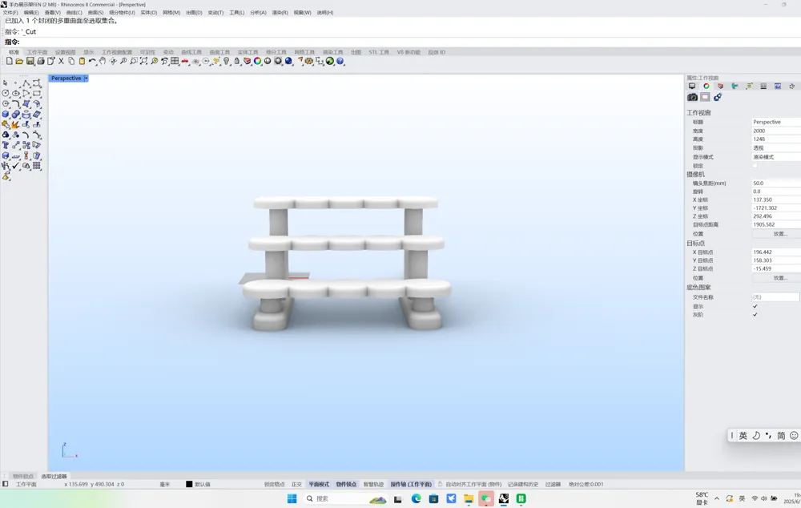Viewport: 801px width, 508px height.
Task: Toggle 操作轴 (工作平面) in status bar
Action: click(x=411, y=484)
